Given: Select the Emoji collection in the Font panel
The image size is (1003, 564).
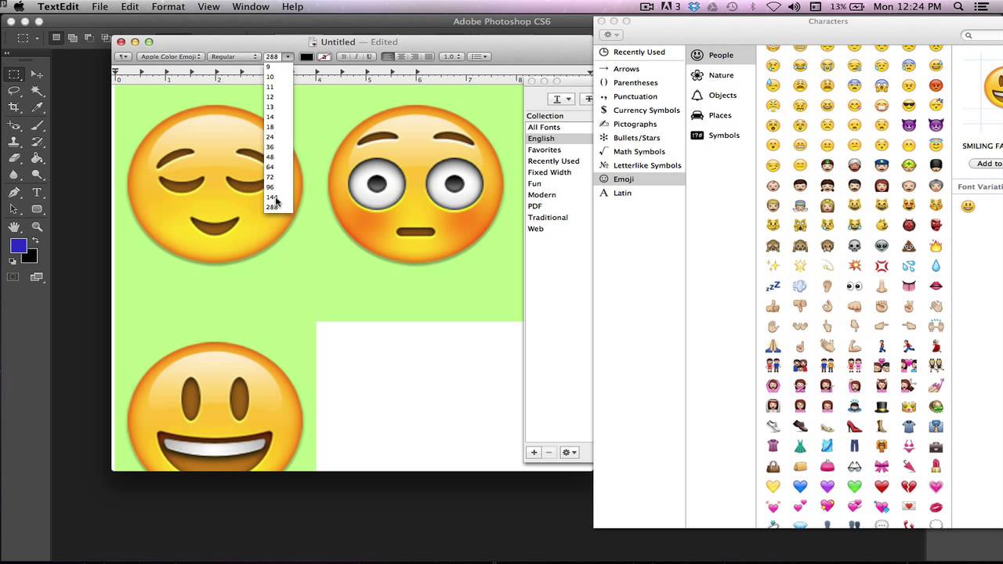Looking at the screenshot, I should point(623,179).
